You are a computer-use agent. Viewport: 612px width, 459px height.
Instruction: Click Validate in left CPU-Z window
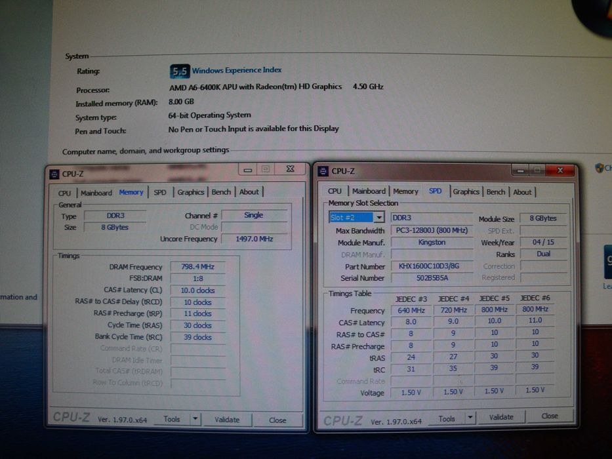pos(227,420)
